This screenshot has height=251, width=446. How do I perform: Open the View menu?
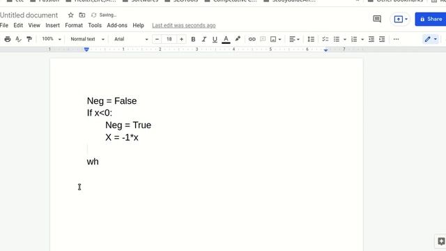(34, 25)
